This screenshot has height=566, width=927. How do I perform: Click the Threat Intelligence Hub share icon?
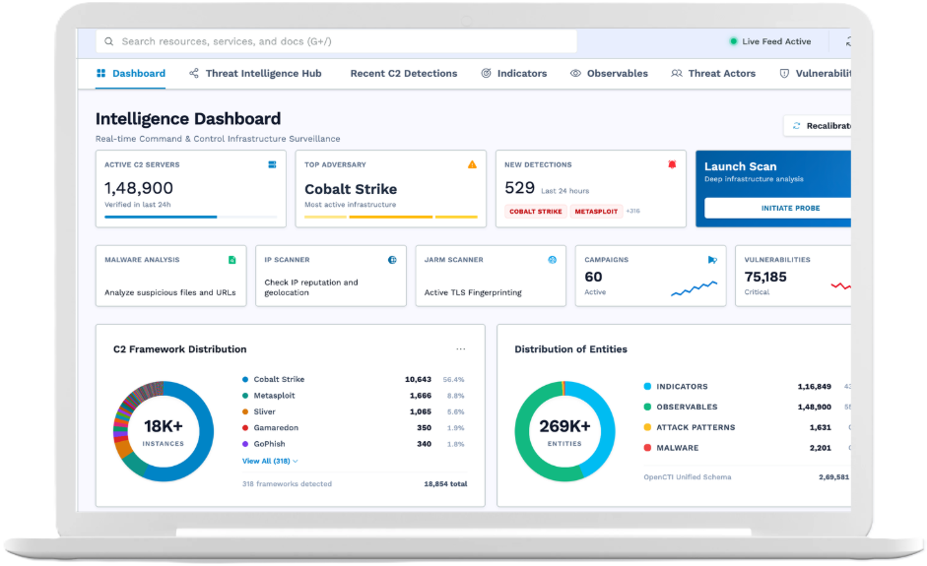click(194, 73)
